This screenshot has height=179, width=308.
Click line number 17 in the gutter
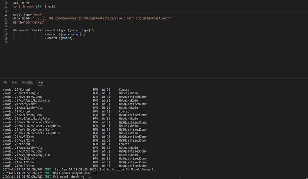click(x=6, y=30)
